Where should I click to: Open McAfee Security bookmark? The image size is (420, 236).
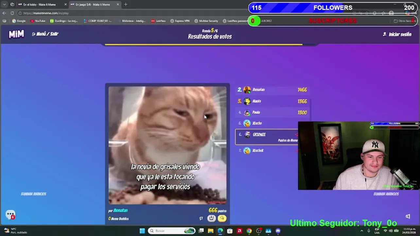(x=206, y=21)
